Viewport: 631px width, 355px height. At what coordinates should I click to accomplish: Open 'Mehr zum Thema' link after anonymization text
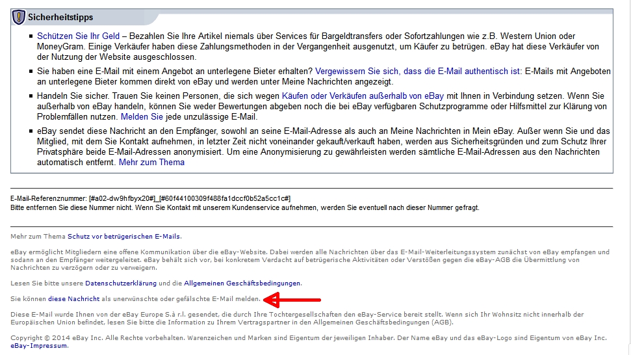pyautogui.click(x=151, y=163)
